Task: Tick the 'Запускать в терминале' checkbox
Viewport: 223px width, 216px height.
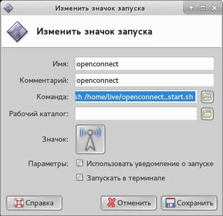Action: pyautogui.click(x=80, y=177)
